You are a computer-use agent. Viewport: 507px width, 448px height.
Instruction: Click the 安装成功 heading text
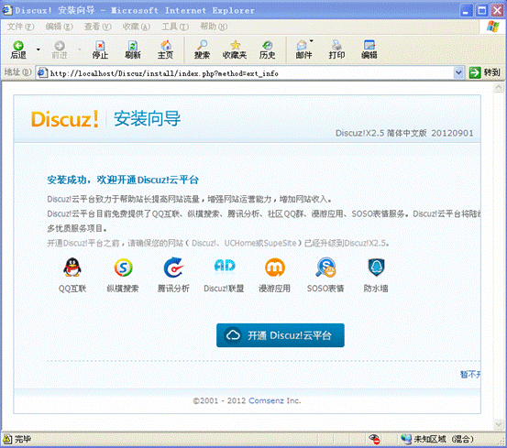pos(123,180)
